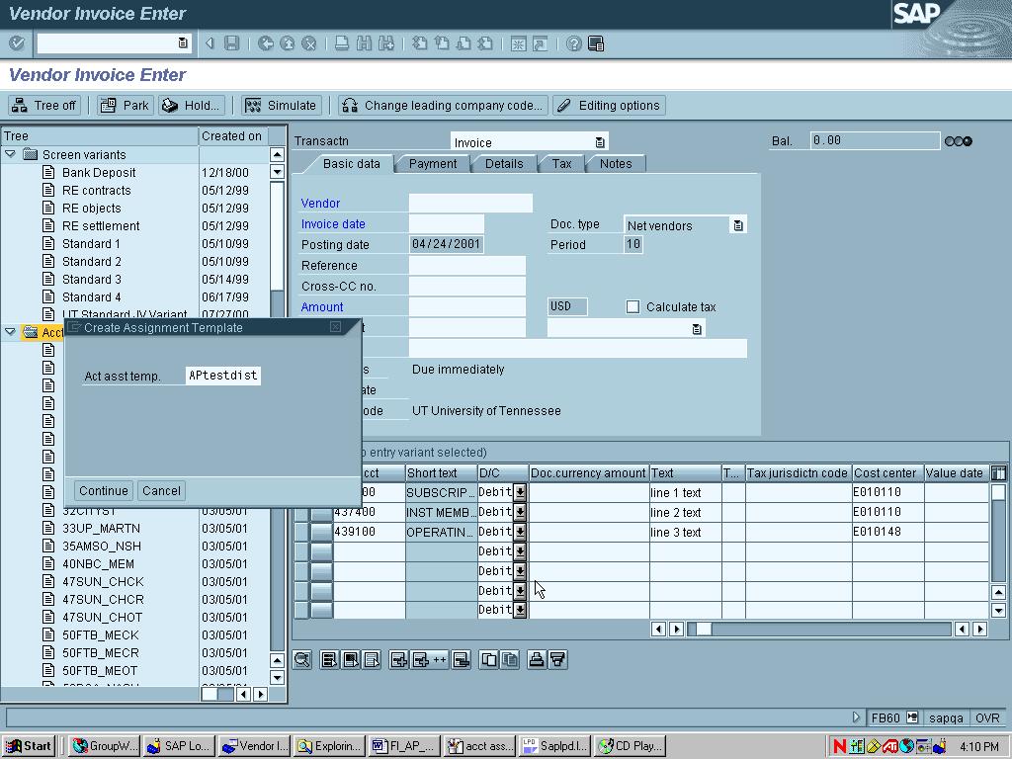Click the green Back arrow icon
1012x759 pixels.
tap(265, 43)
